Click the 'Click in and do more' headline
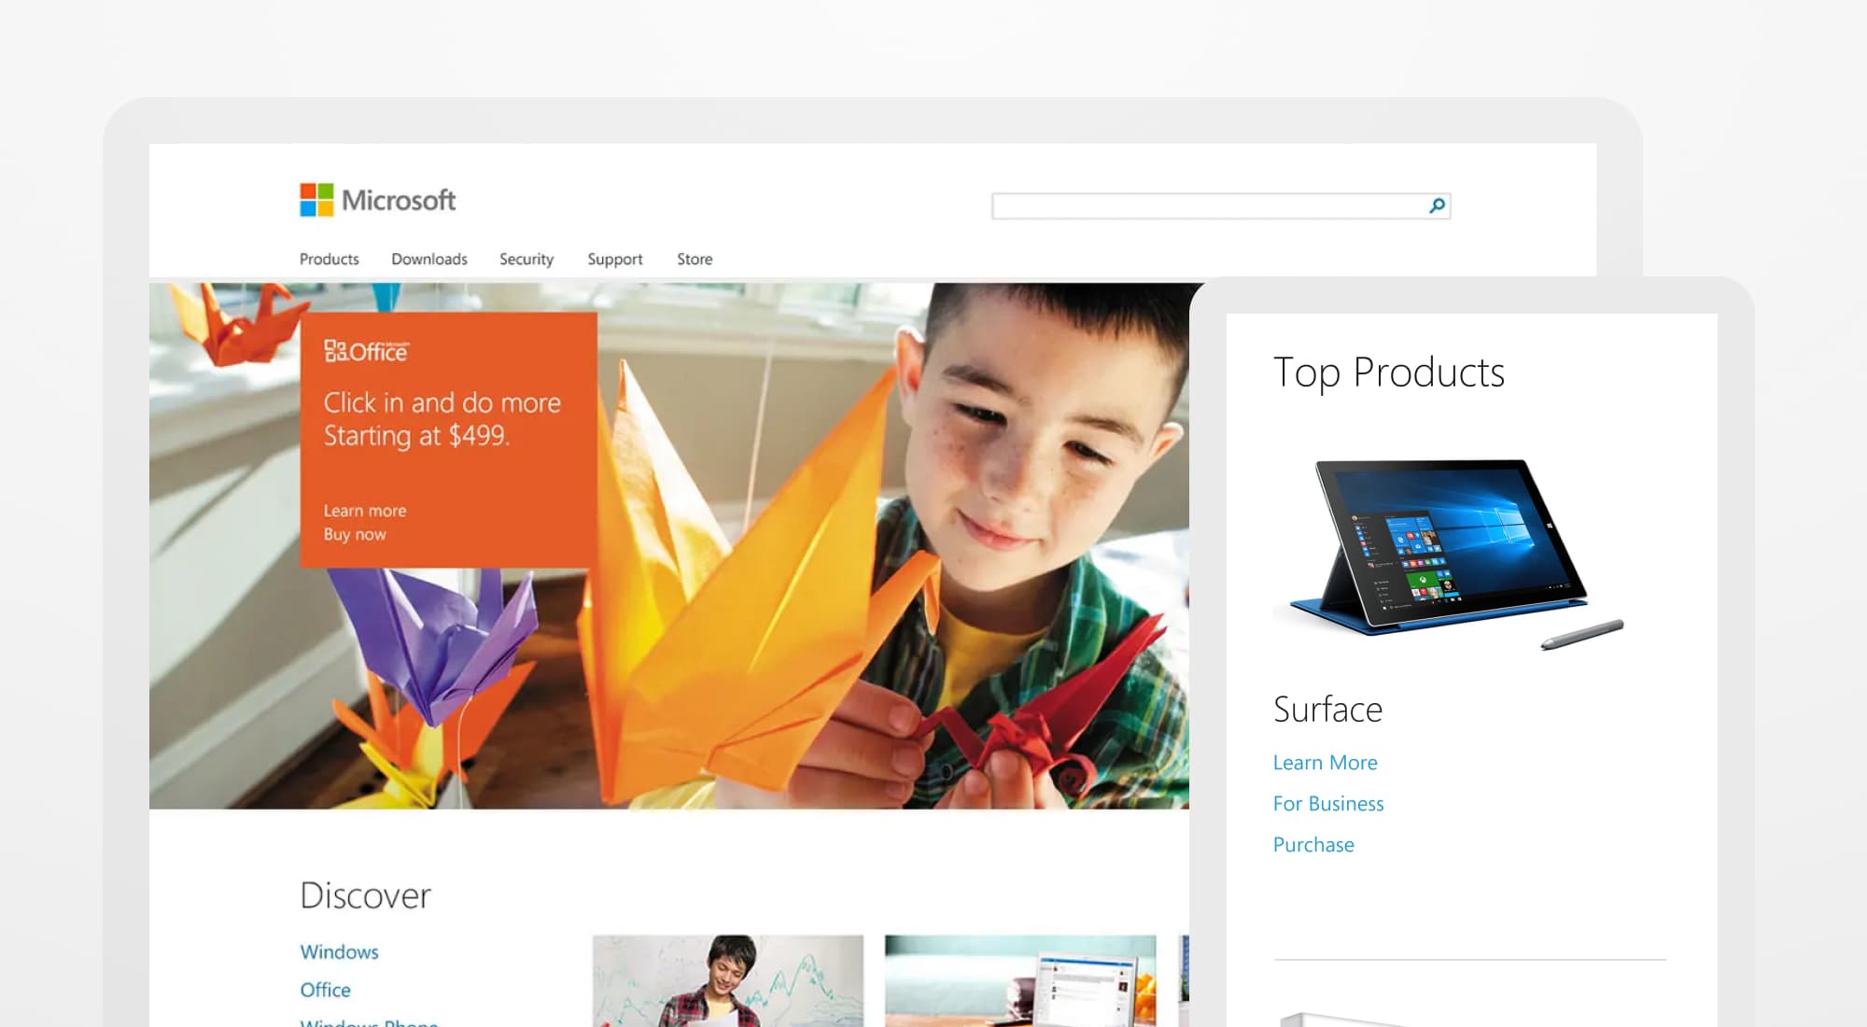The image size is (1867, 1027). click(442, 402)
